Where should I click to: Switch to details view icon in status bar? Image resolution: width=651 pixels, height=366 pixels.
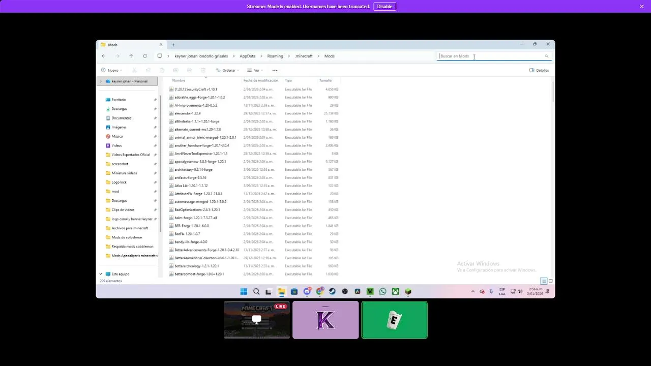[544, 281]
